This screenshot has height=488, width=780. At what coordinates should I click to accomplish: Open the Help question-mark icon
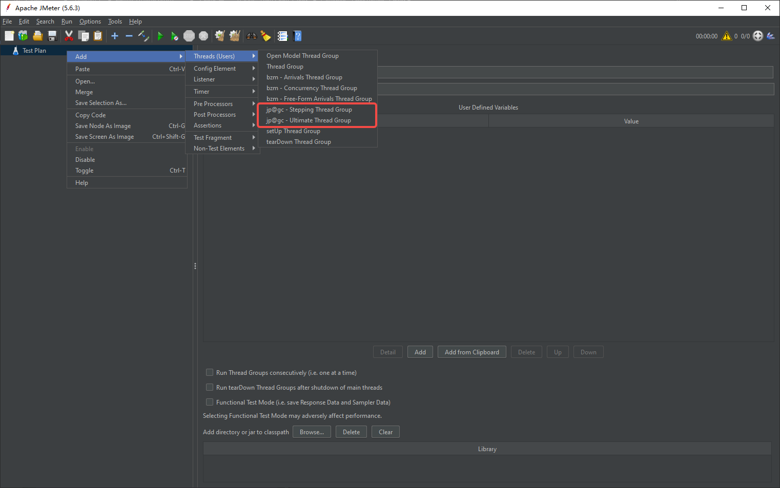[297, 36]
